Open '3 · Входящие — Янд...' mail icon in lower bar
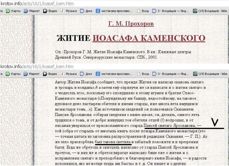This screenshot has height=166, width=229. click(154, 74)
